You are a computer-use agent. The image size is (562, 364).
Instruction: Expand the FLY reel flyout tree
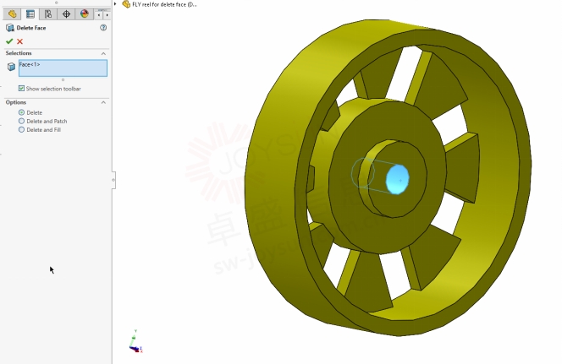click(115, 4)
